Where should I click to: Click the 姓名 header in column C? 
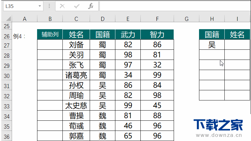(76, 35)
